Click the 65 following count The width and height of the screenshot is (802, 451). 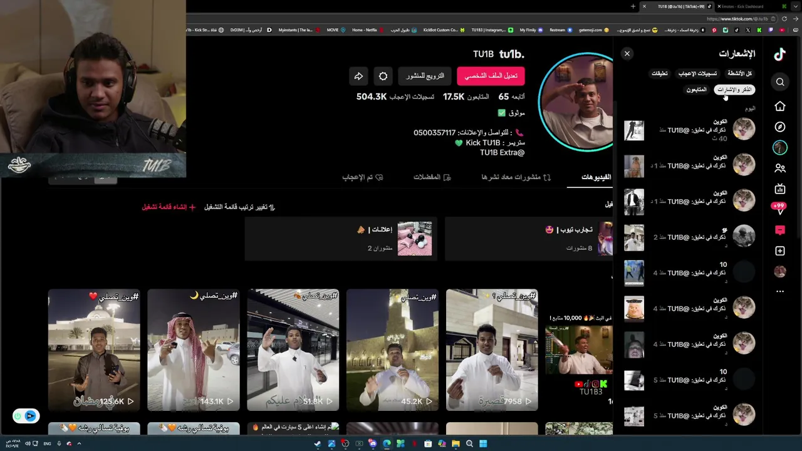tap(511, 96)
